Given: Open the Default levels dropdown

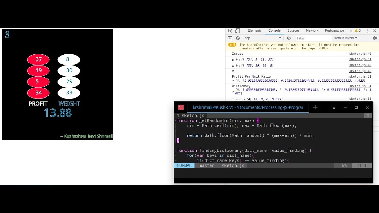Looking at the screenshot, I should pyautogui.click(x=345, y=38).
